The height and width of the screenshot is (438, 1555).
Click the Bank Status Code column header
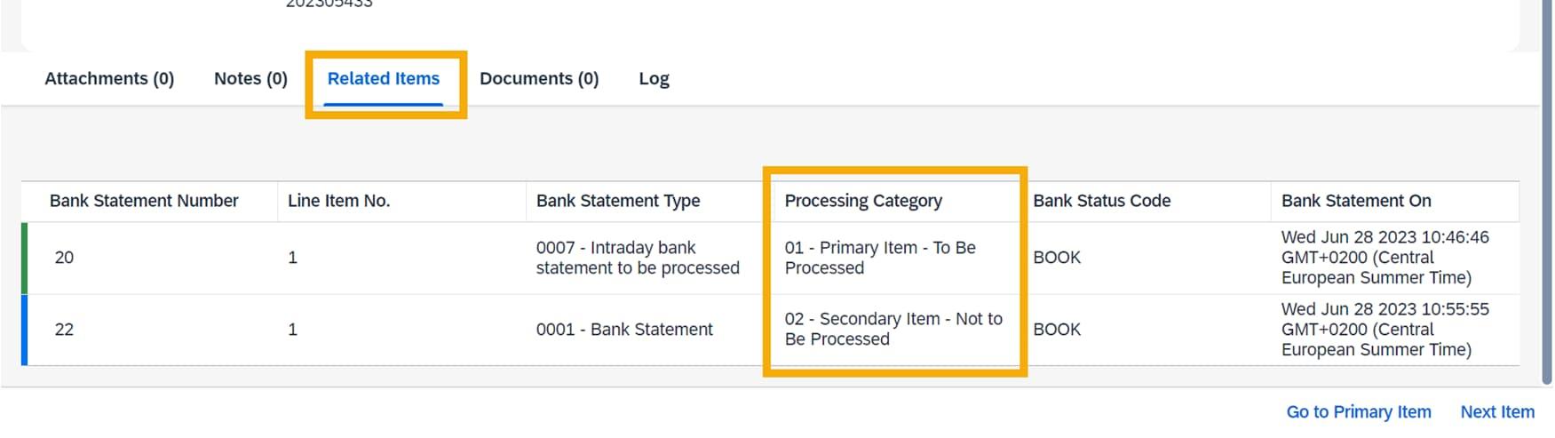coord(1101,202)
